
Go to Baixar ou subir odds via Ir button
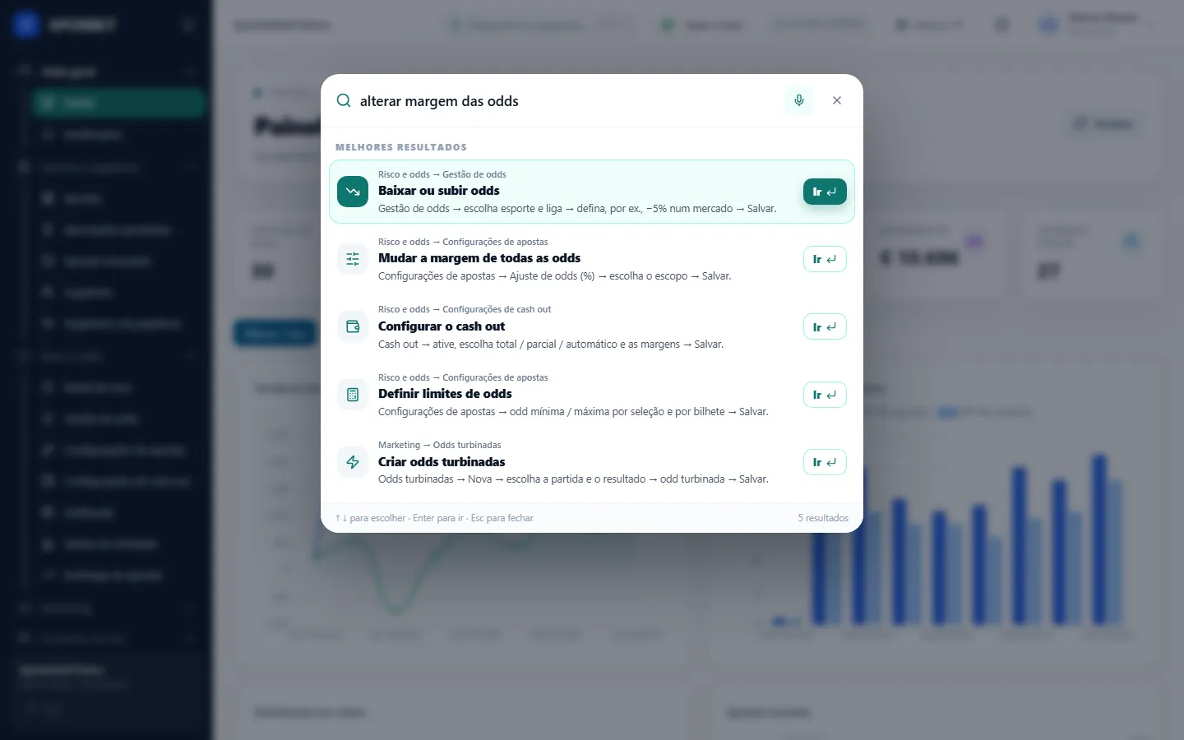tap(825, 192)
